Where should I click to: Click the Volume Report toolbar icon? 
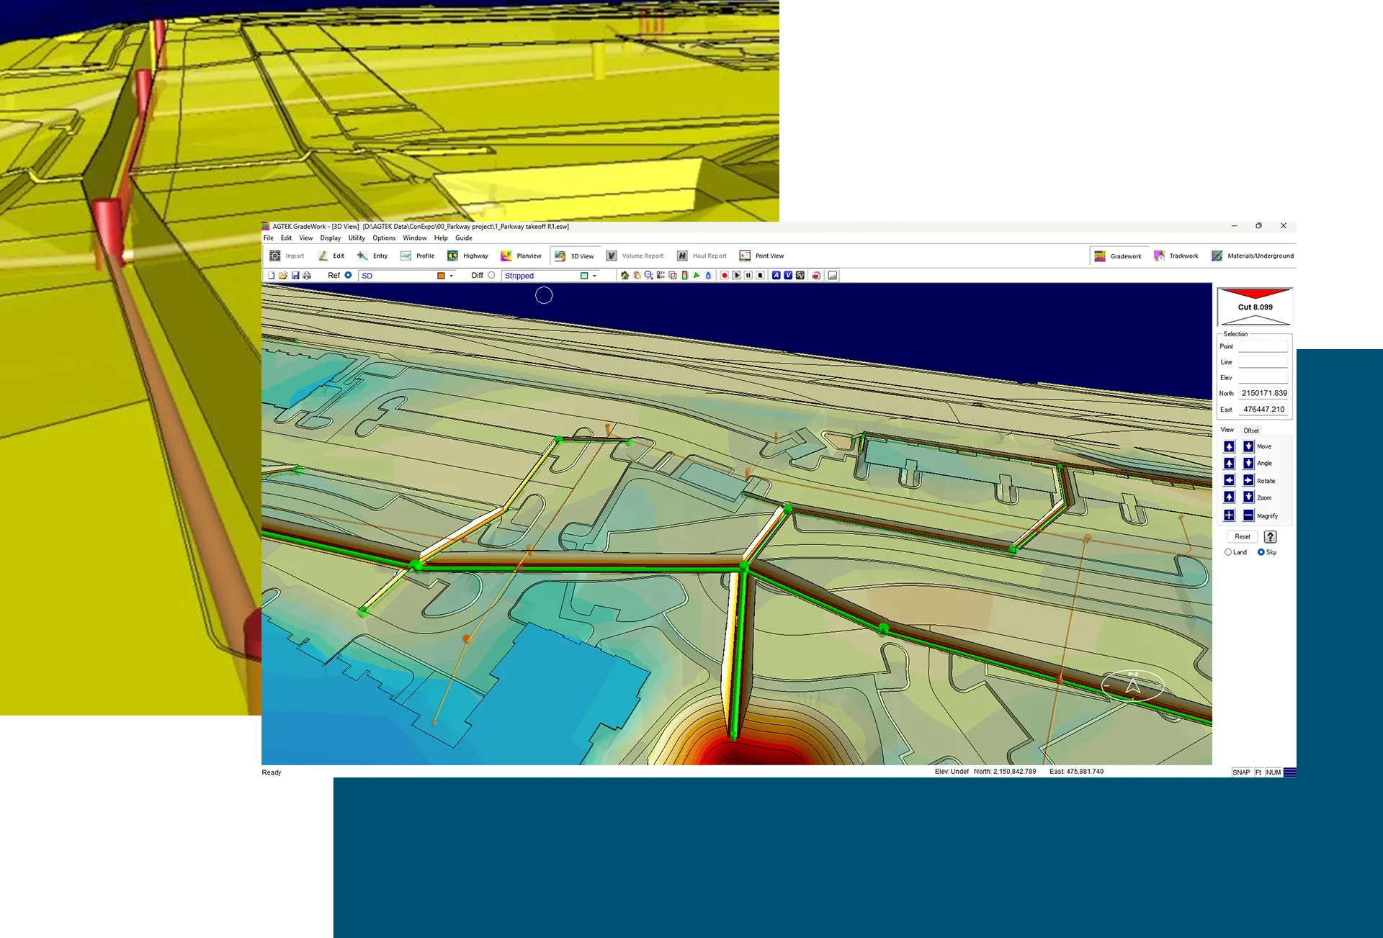pos(612,256)
